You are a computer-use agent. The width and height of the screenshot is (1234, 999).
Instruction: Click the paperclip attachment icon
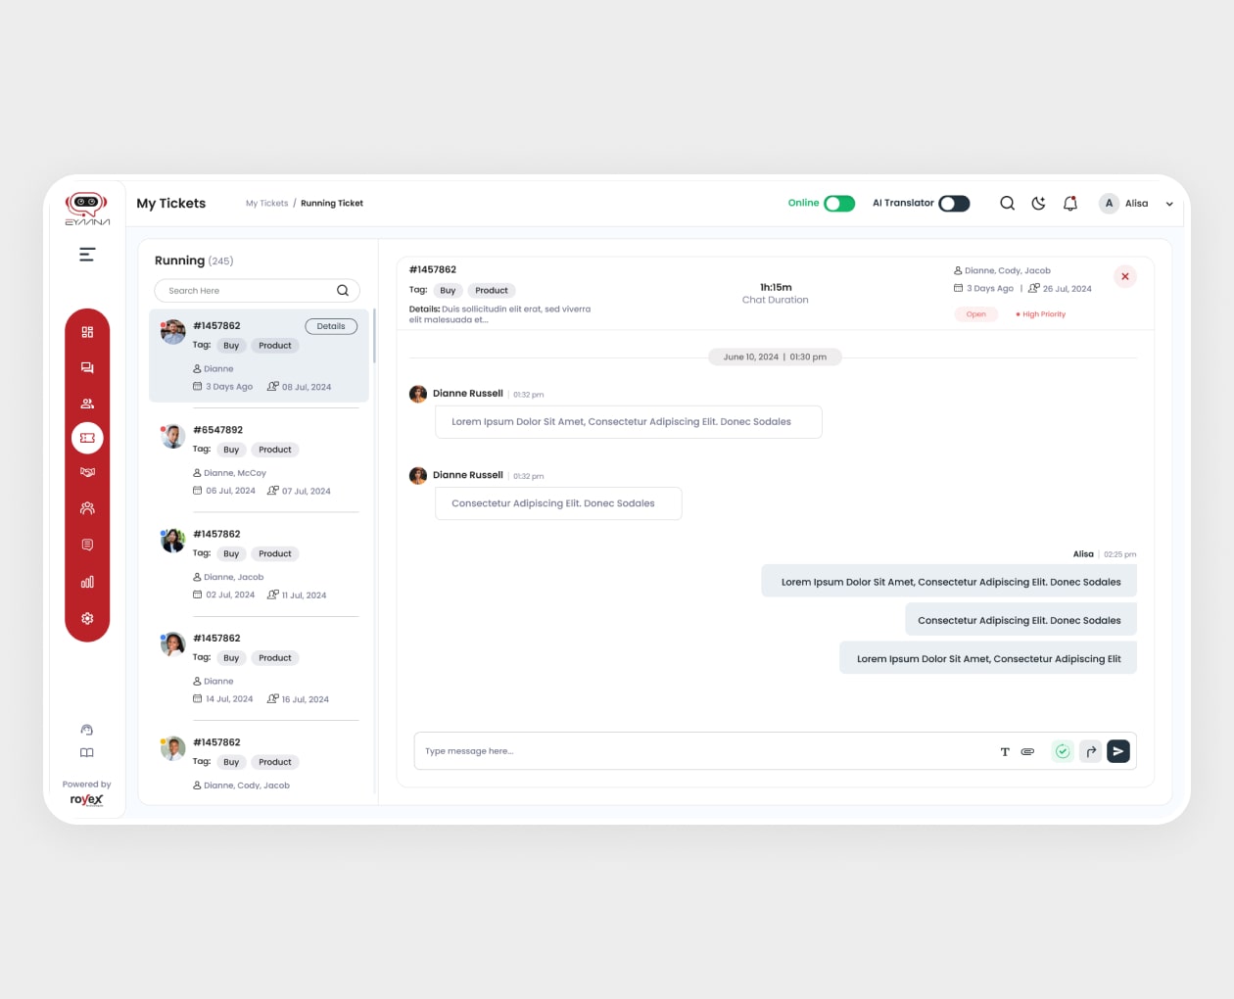pos(1027,752)
